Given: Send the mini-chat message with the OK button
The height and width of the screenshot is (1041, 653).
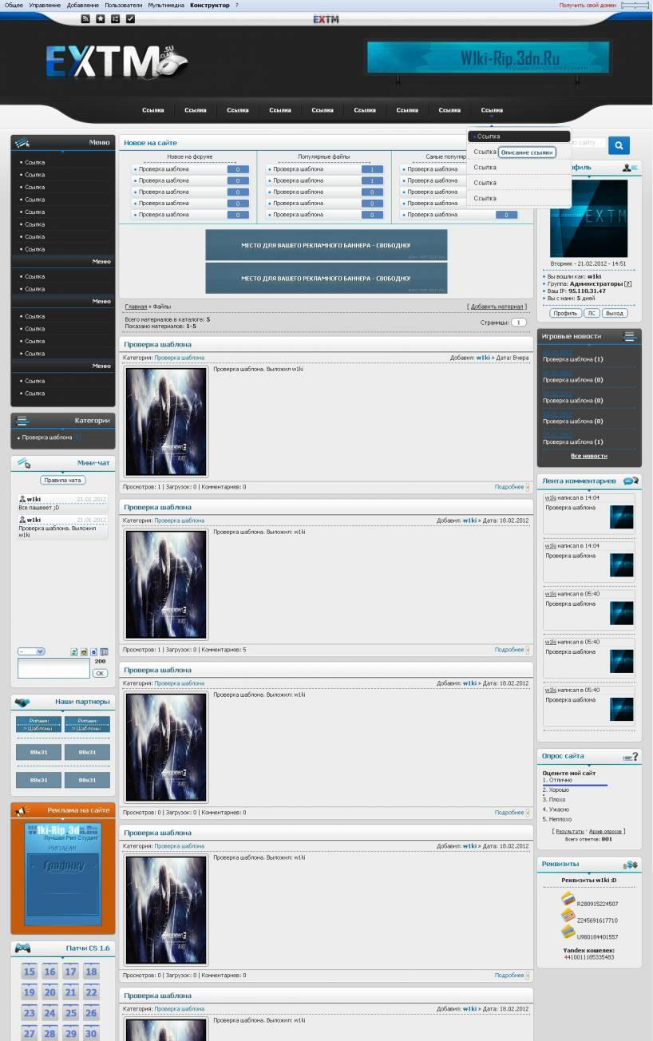Looking at the screenshot, I should (x=100, y=673).
